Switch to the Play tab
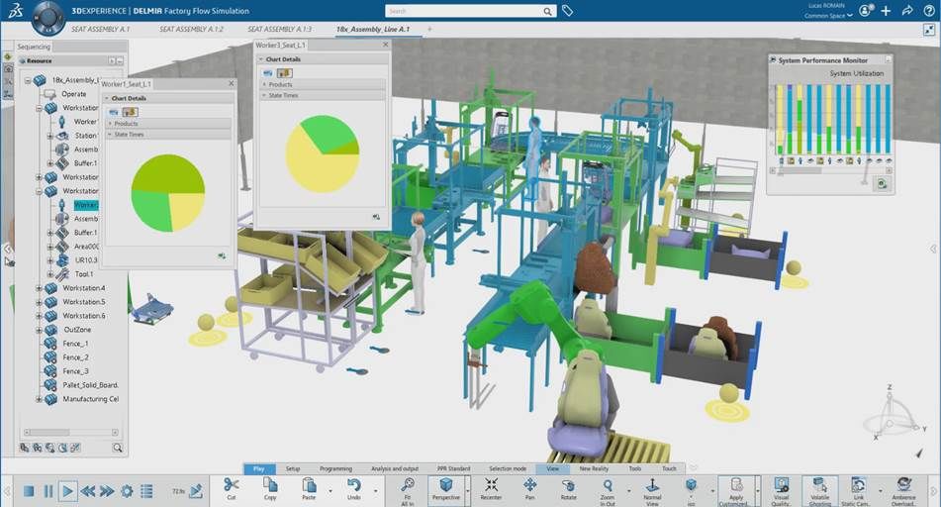Screen dimensions: 941x507 258,468
